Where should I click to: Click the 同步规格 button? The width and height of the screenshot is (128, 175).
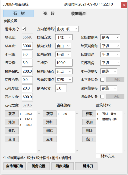click(62, 166)
